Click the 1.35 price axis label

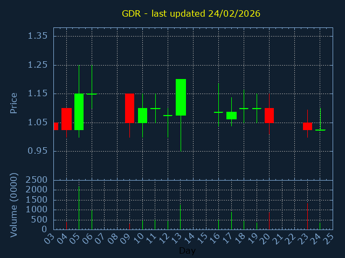click(38, 36)
